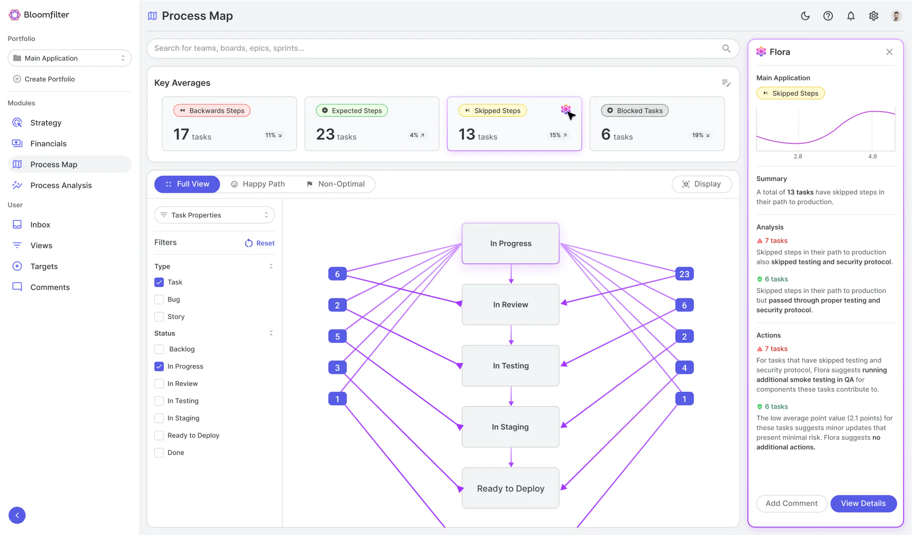Click View Details button
Viewport: 912px width, 535px height.
tap(863, 503)
